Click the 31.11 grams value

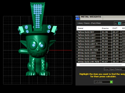(105, 56)
